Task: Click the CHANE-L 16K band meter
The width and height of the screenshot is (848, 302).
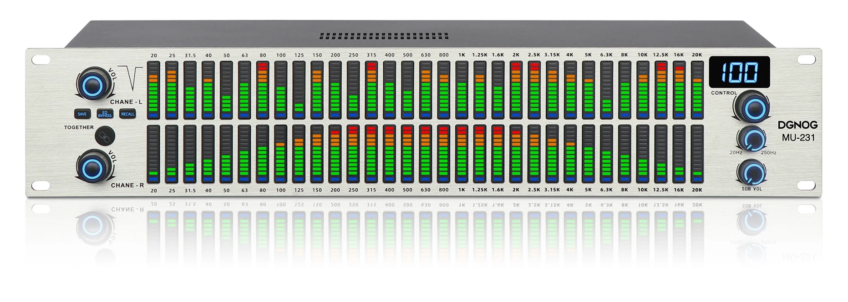Action: pyautogui.click(x=679, y=90)
